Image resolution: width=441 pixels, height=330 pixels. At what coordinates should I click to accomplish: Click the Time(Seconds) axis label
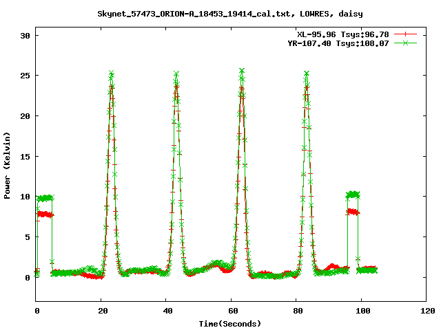click(x=229, y=324)
